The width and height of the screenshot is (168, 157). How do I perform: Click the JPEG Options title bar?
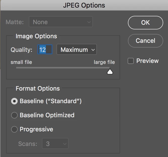point(84,5)
